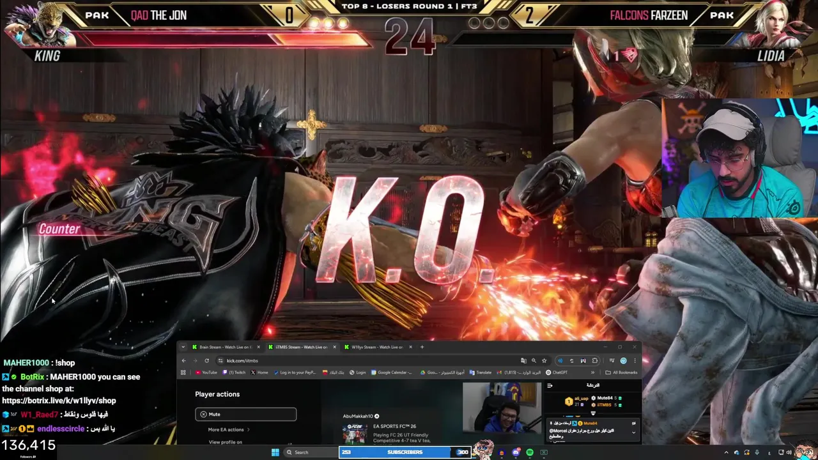
Task: Open the YouTube bookmark
Action: point(206,372)
